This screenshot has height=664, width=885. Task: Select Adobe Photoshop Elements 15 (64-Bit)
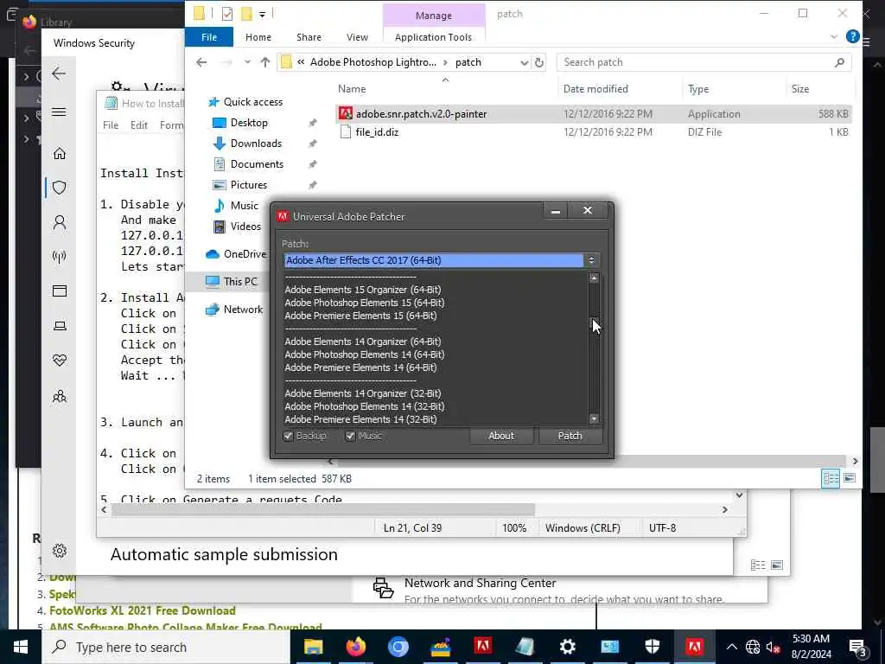(364, 303)
